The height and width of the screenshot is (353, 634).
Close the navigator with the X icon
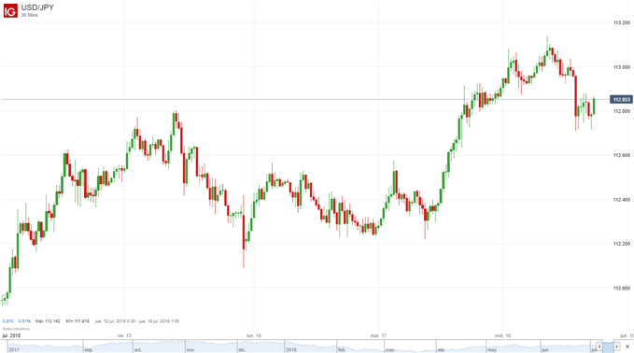[627, 346]
